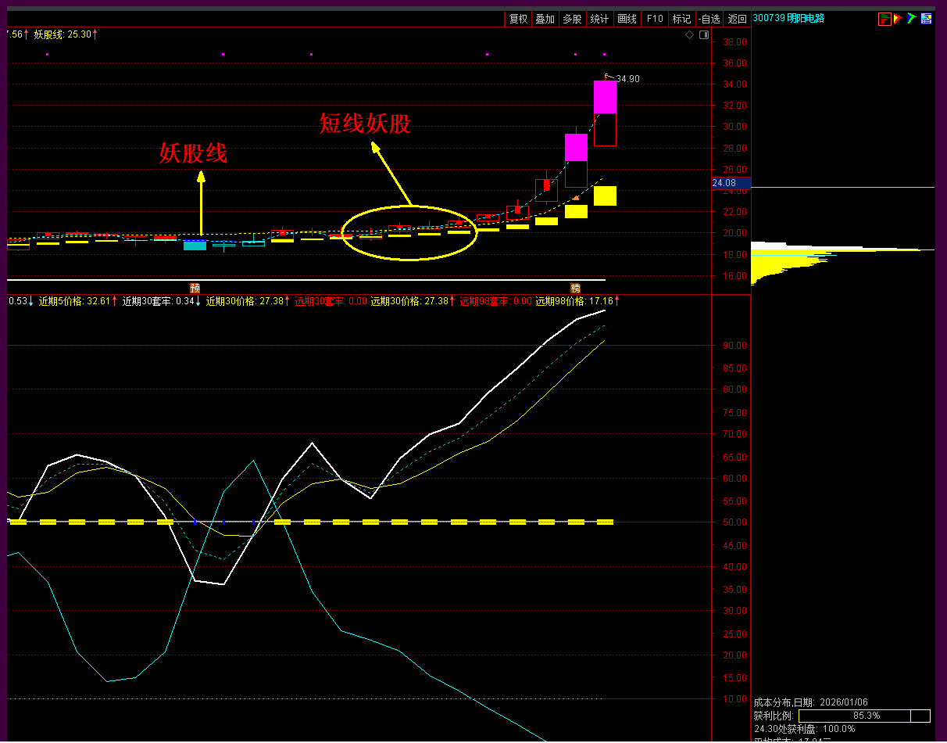Click the 24.30处获利盘 100.0% text
The width and height of the screenshot is (947, 743).
[804, 729]
